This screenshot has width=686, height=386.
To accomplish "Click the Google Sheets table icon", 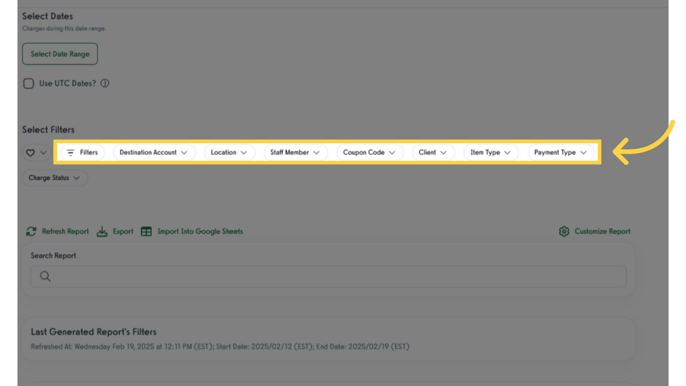I will [146, 231].
